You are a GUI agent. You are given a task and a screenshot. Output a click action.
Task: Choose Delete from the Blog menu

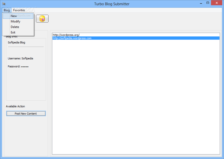coord(18,27)
